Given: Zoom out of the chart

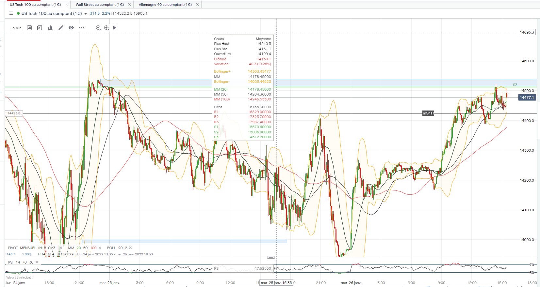Looking at the screenshot, I should click(x=98, y=28).
